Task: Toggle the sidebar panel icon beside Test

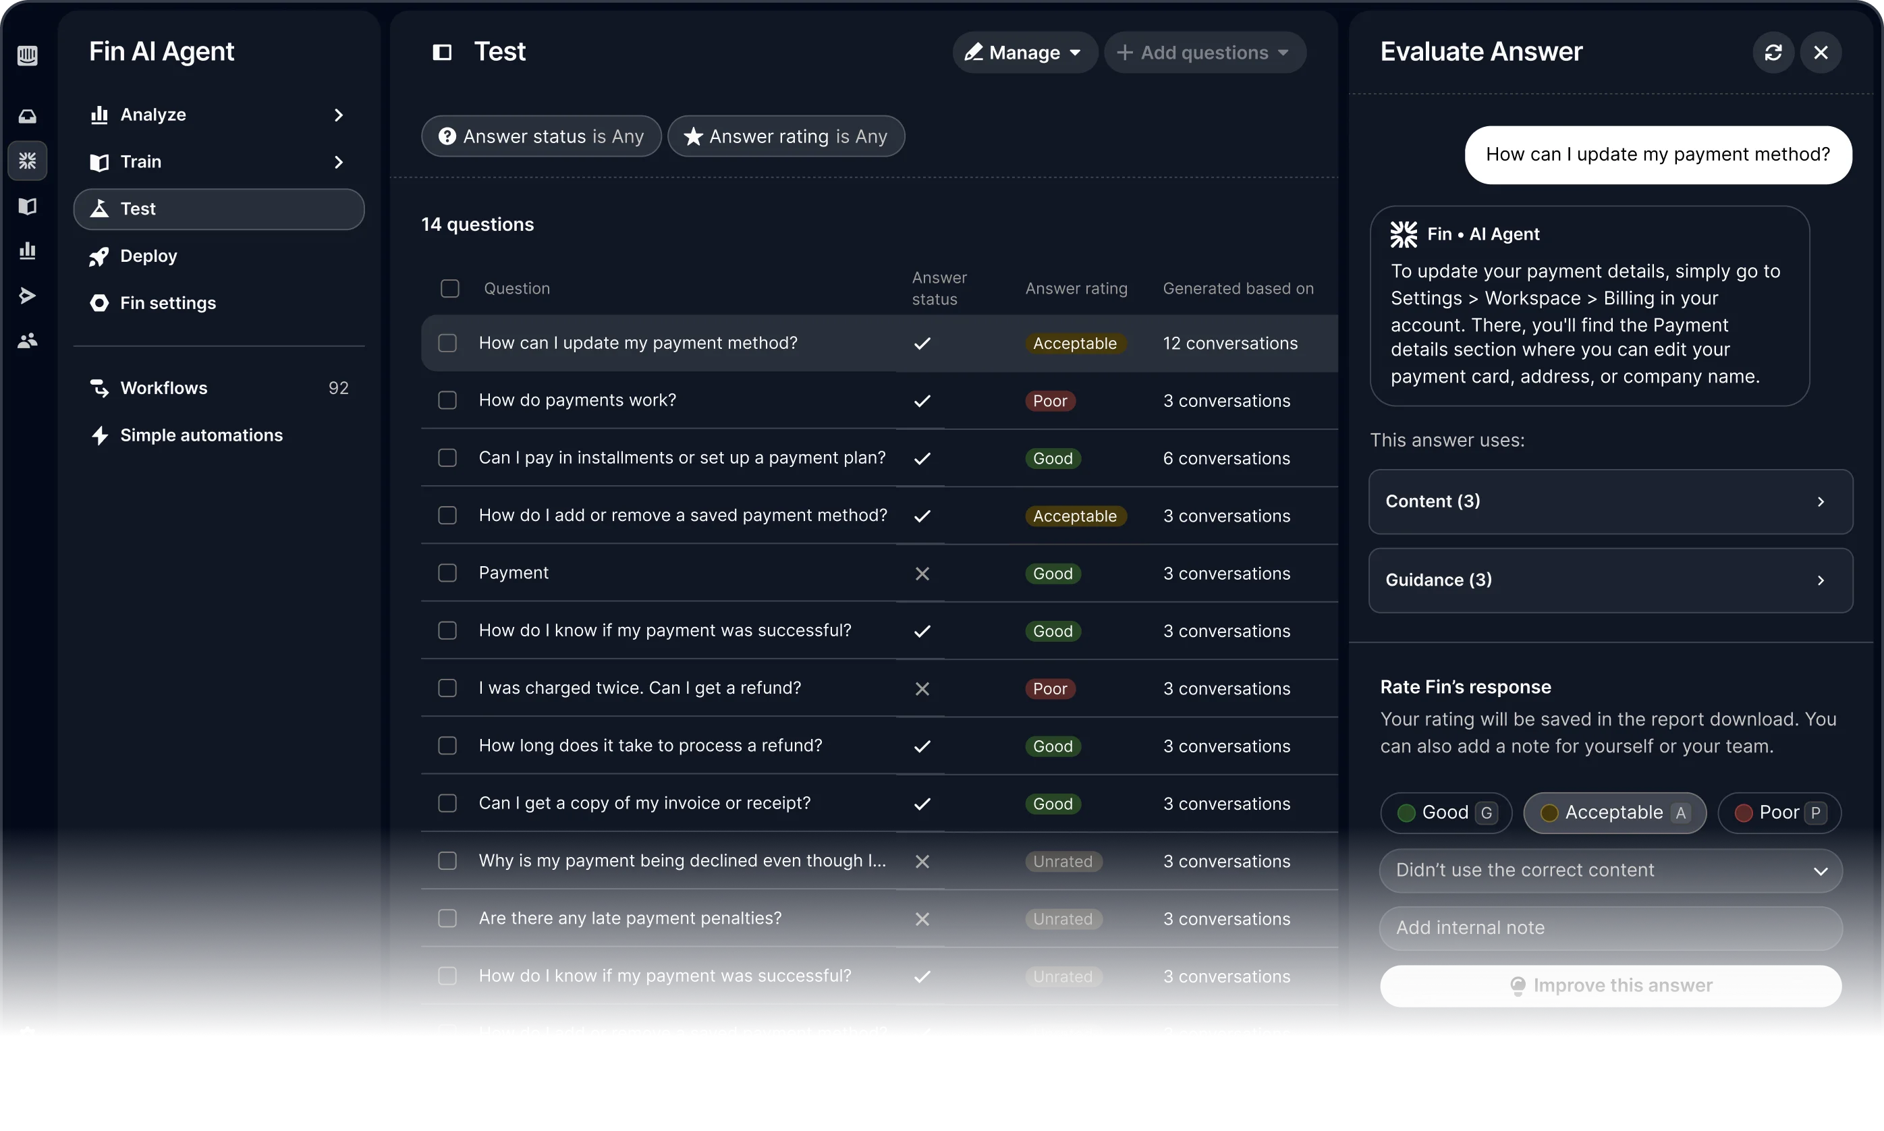Action: (442, 53)
